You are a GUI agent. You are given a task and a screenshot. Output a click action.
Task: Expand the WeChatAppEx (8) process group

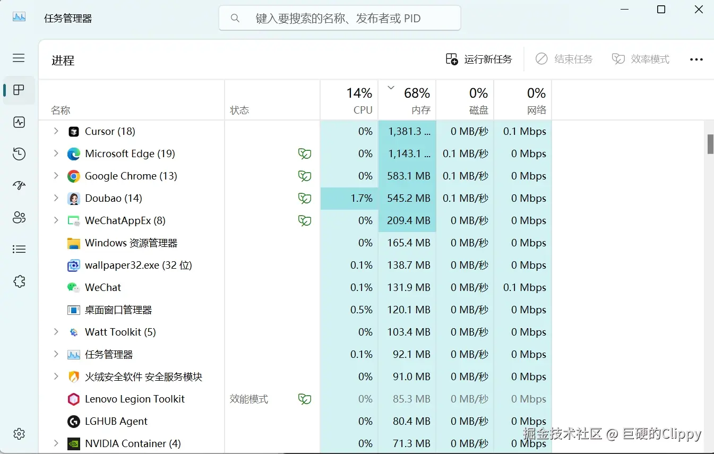click(x=56, y=220)
